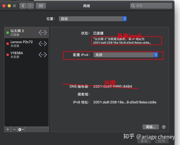Open the show-all preferences grid

(x=41, y=6)
